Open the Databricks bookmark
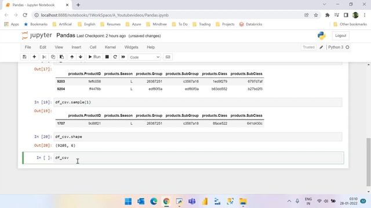371x208 pixels. click(x=251, y=24)
